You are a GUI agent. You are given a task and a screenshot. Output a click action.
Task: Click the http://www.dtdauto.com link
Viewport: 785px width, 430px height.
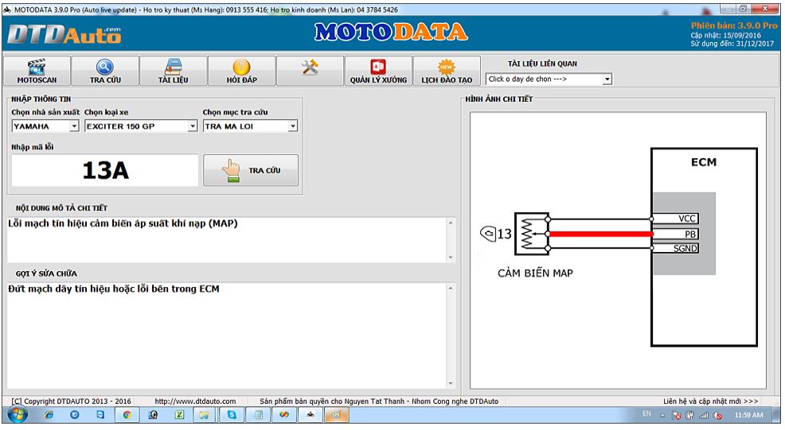pos(195,401)
